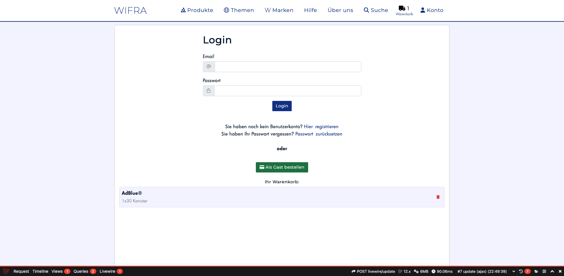Click the debugbar request history icon
This screenshot has height=276, width=564.
pyautogui.click(x=521, y=271)
